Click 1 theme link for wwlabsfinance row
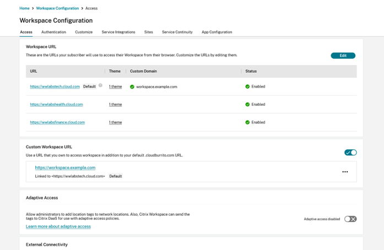 point(115,122)
